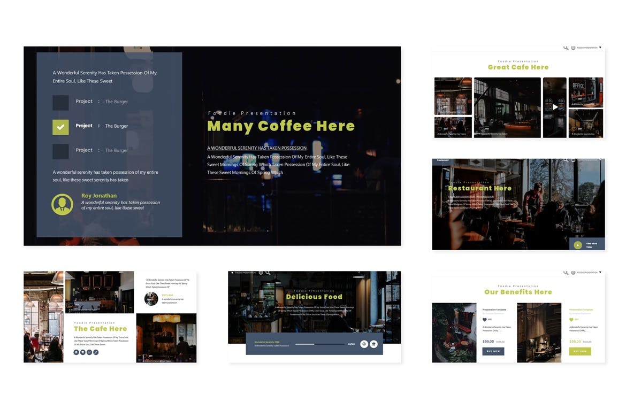Click the green heart icon
626x417 pixels.
point(571,320)
